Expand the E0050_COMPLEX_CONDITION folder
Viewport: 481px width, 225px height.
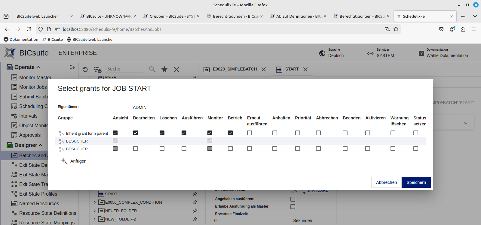tap(95, 202)
